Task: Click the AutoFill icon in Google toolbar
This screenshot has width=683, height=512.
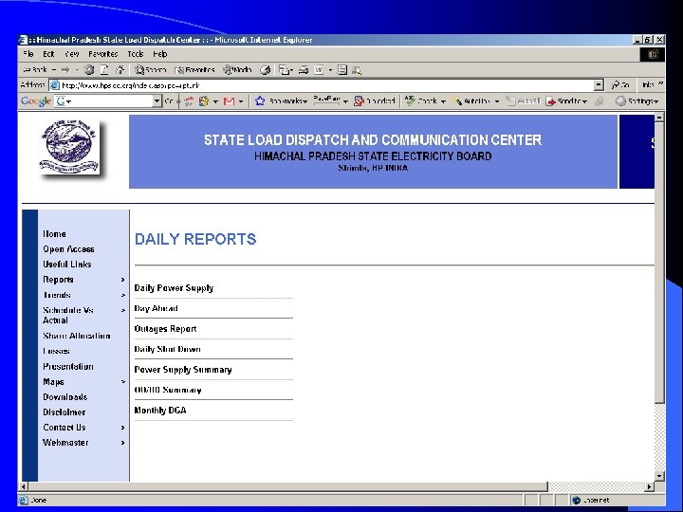Action: tap(511, 101)
